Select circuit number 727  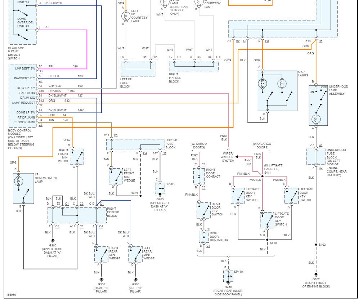80,95
